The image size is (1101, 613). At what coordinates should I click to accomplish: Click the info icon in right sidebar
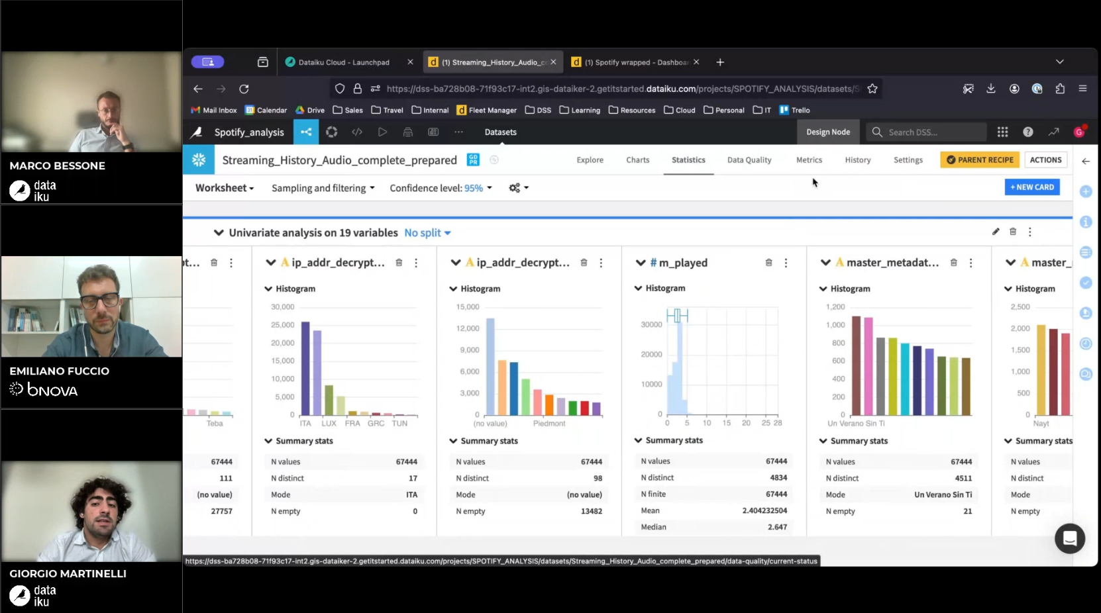(1086, 222)
